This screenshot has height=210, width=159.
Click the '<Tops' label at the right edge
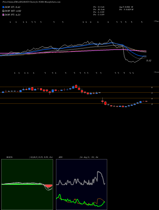pos(156,21)
